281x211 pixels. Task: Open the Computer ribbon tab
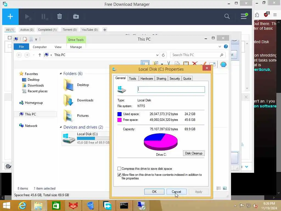tap(40, 47)
